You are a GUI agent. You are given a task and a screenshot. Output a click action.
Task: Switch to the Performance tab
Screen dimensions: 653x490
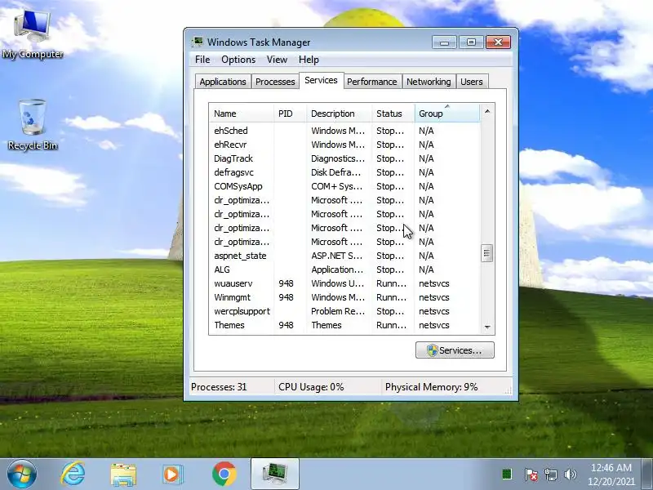coord(372,82)
